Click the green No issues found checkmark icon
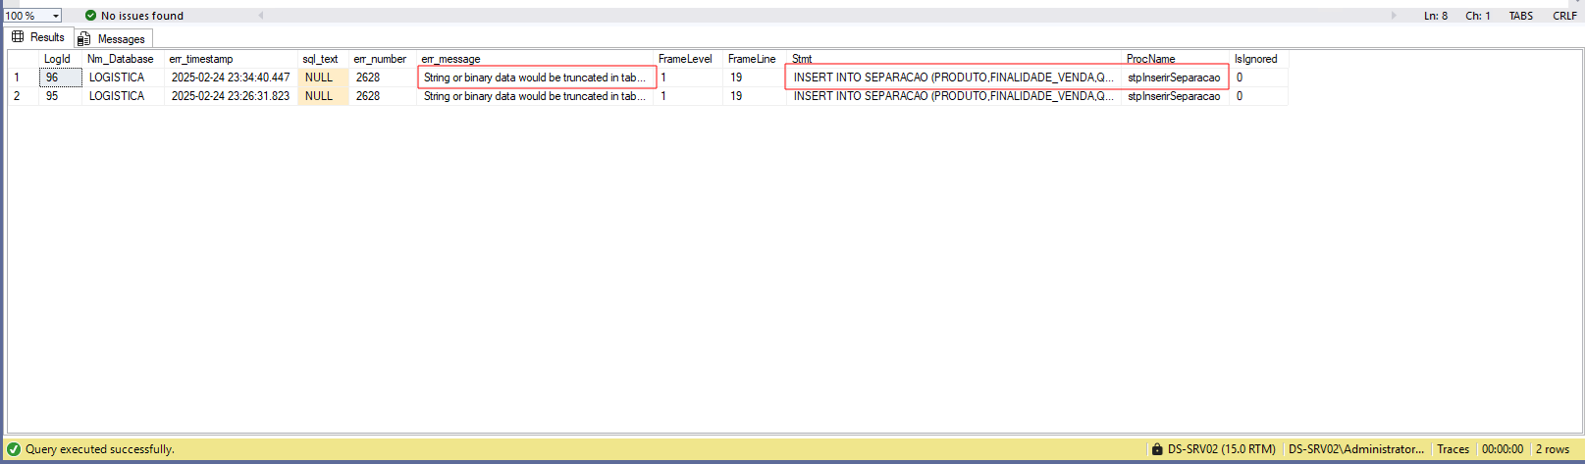1585x464 pixels. tap(90, 16)
